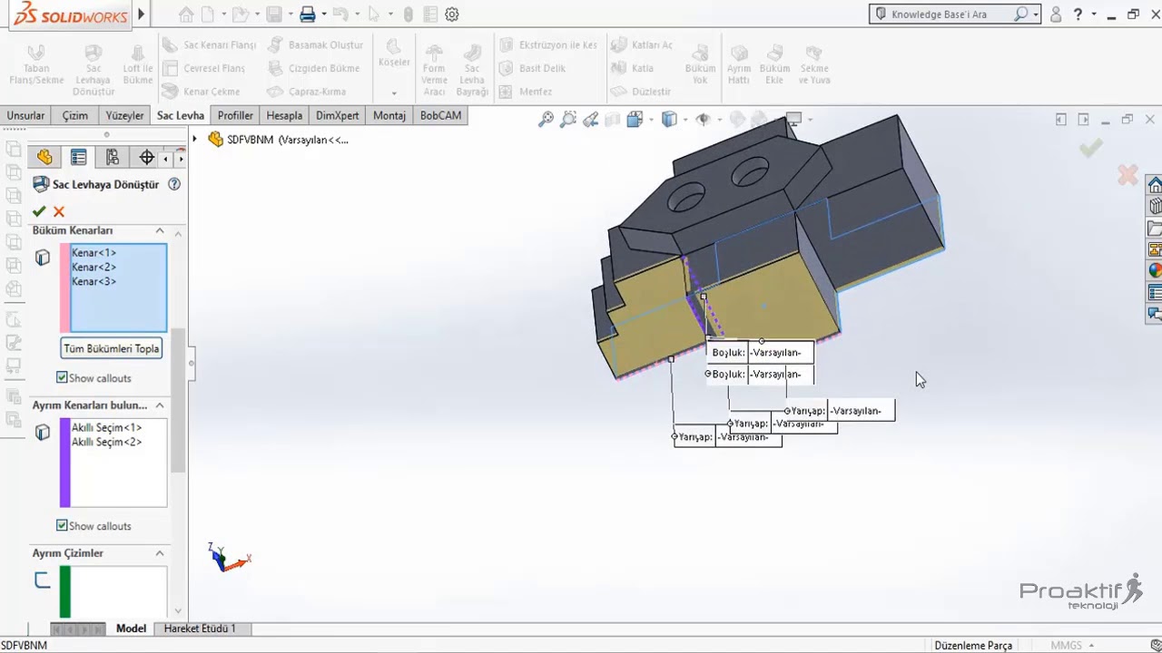
Task: Click the Save icon in the title bar
Action: [x=273, y=15]
